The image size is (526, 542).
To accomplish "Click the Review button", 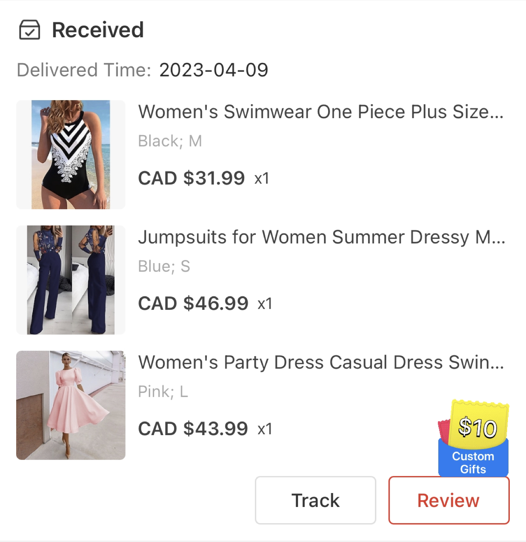I will pos(449,500).
